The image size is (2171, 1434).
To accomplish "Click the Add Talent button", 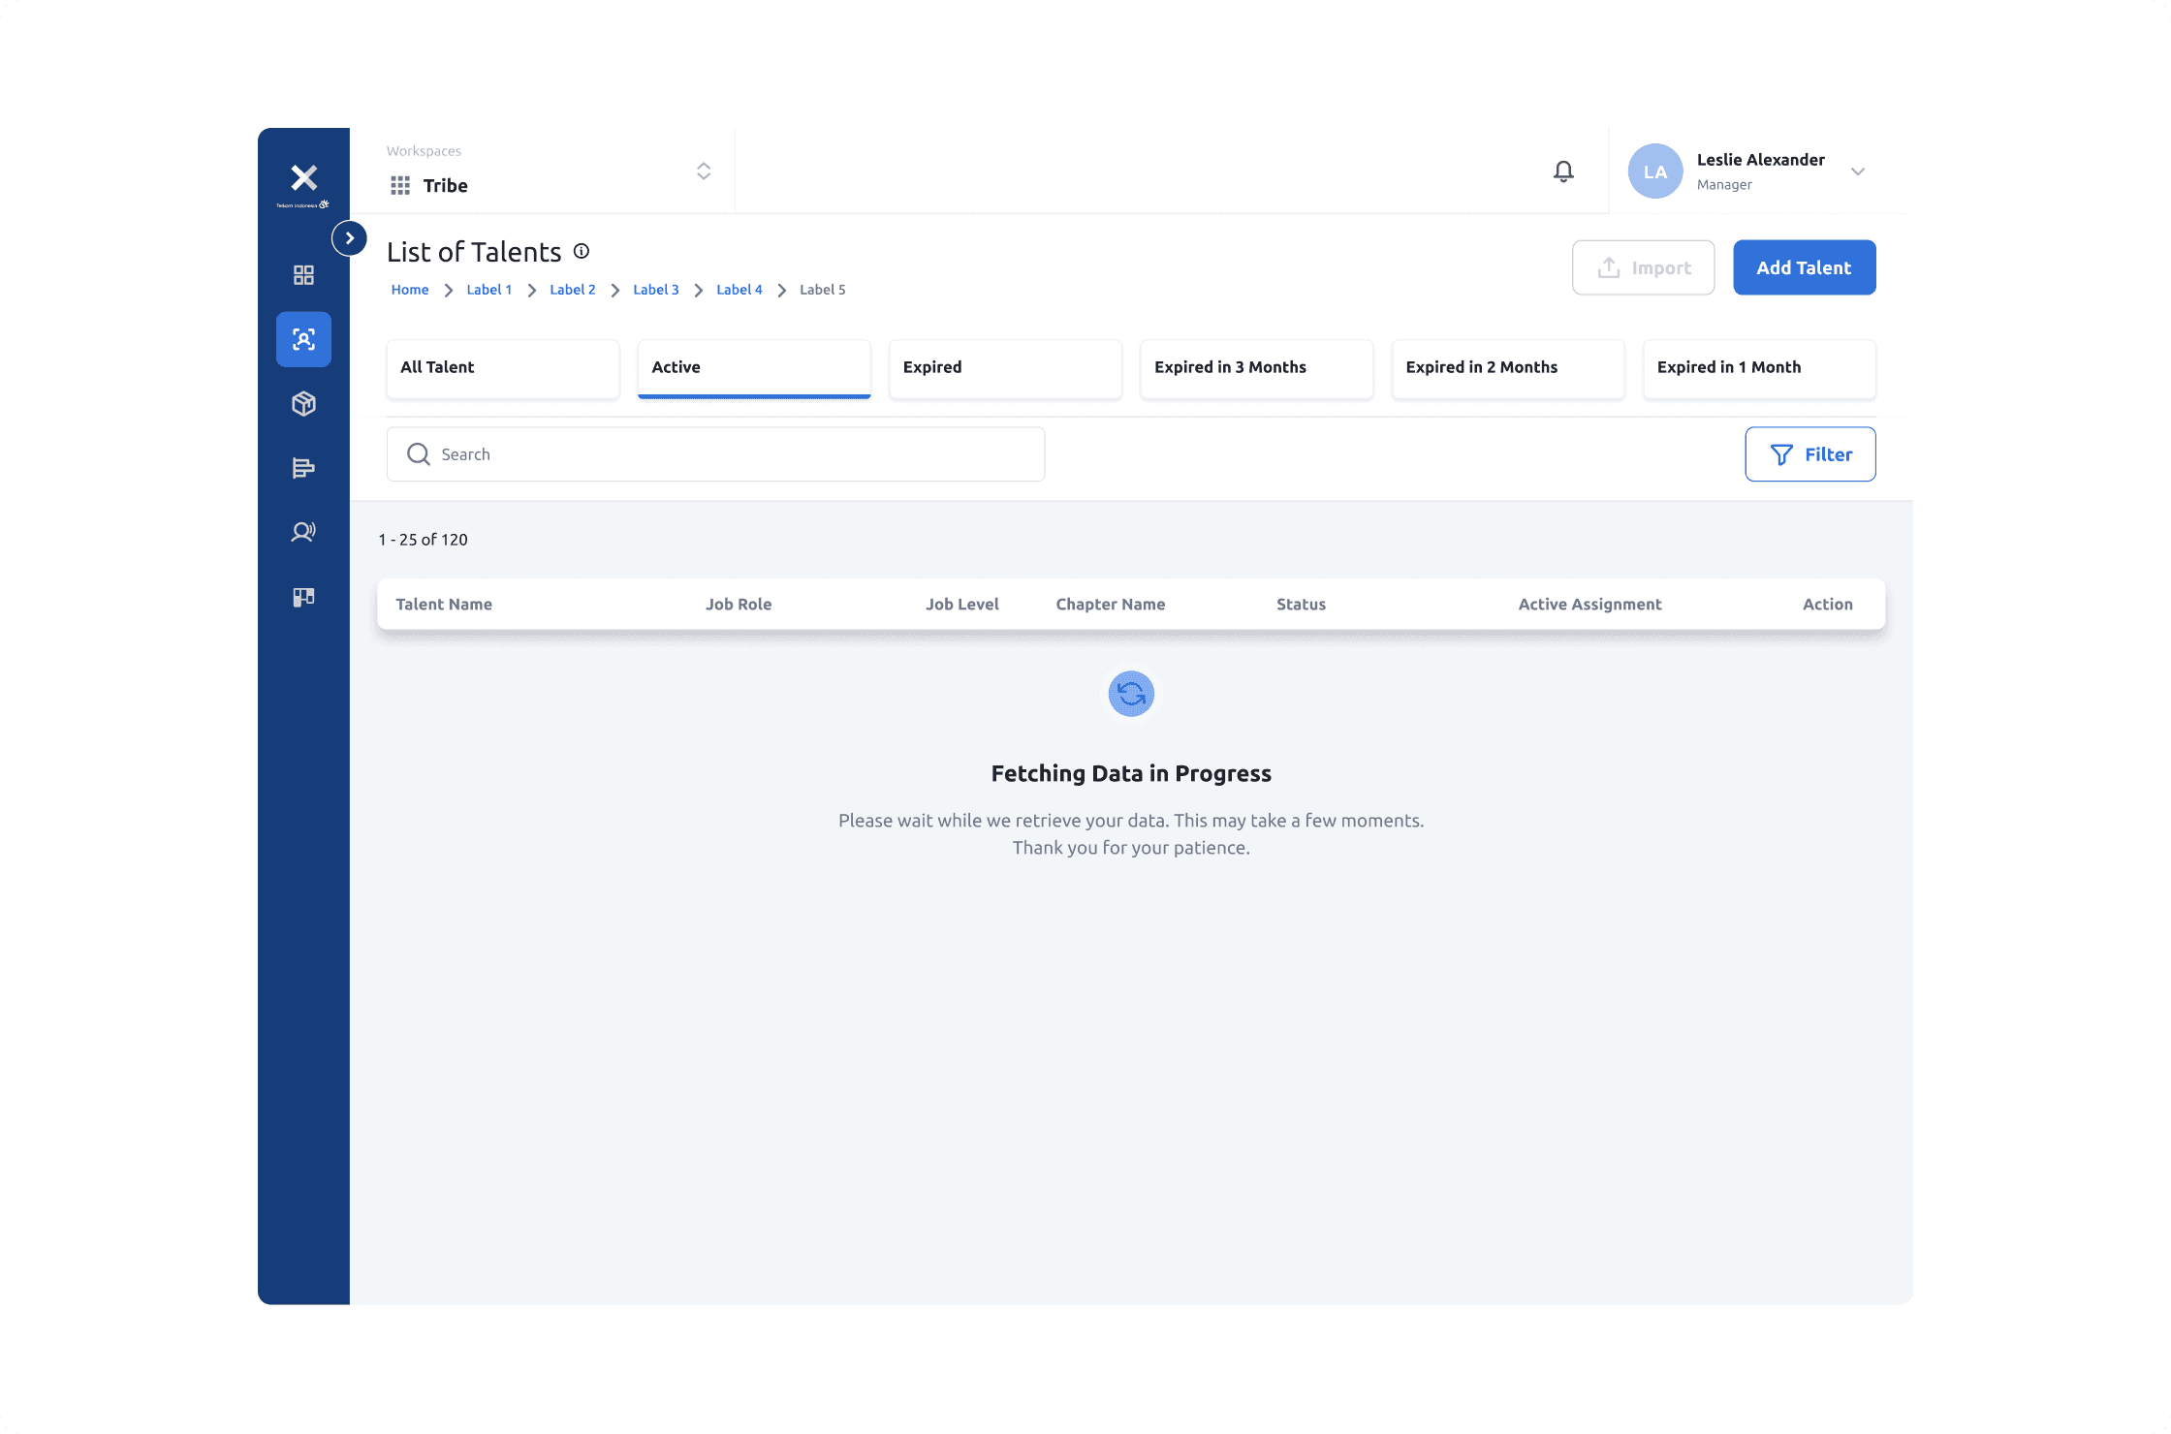I will tap(1804, 267).
